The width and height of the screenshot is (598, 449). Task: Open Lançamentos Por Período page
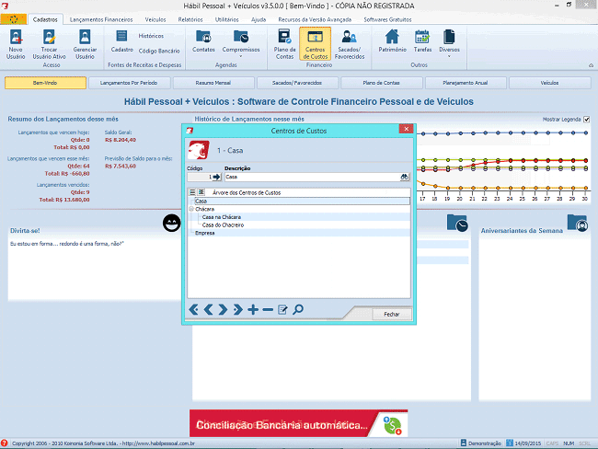coord(129,83)
